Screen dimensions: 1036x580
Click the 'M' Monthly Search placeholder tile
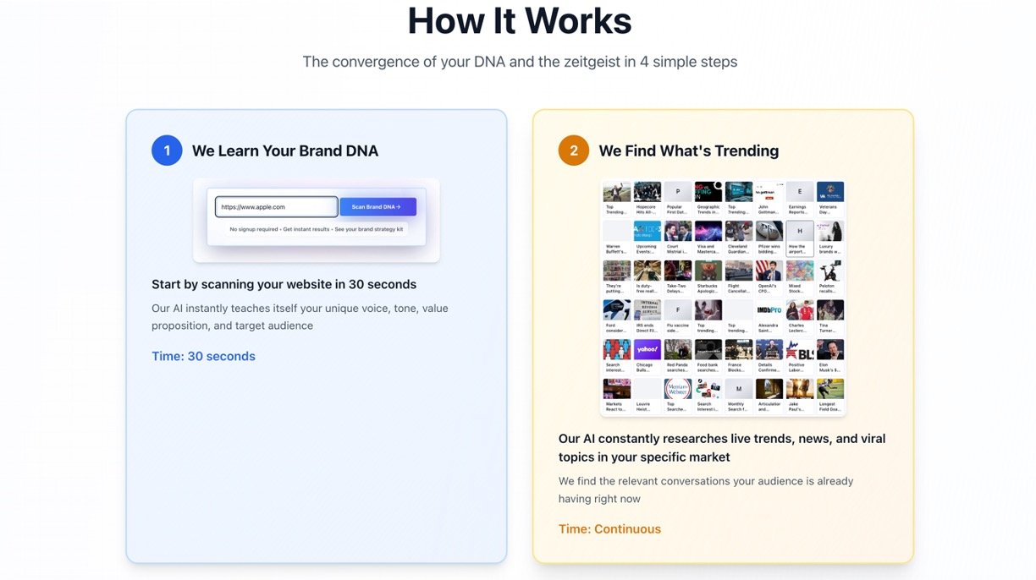coord(739,389)
